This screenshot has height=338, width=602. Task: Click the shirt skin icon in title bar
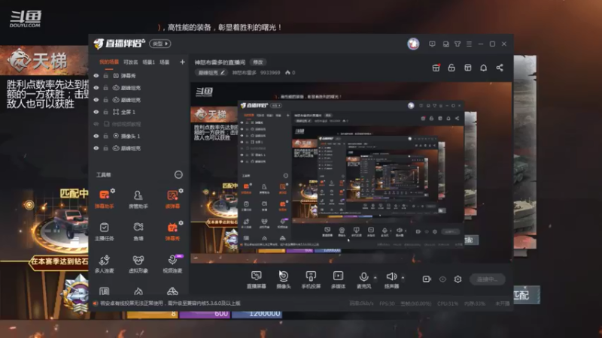click(x=458, y=44)
